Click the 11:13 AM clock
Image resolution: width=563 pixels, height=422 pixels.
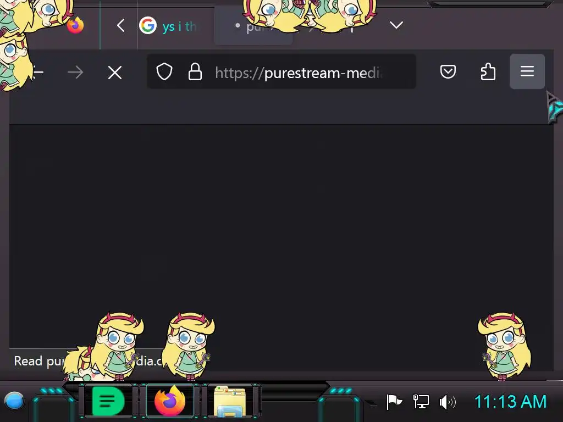pos(510,402)
